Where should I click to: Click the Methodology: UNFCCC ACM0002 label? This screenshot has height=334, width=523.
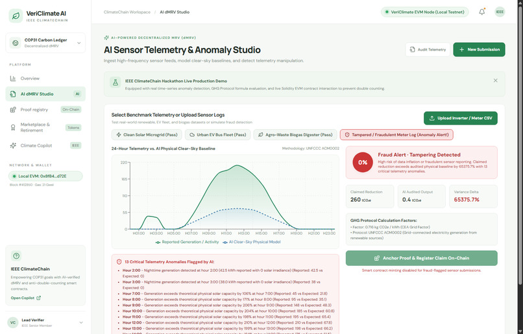coord(311,149)
